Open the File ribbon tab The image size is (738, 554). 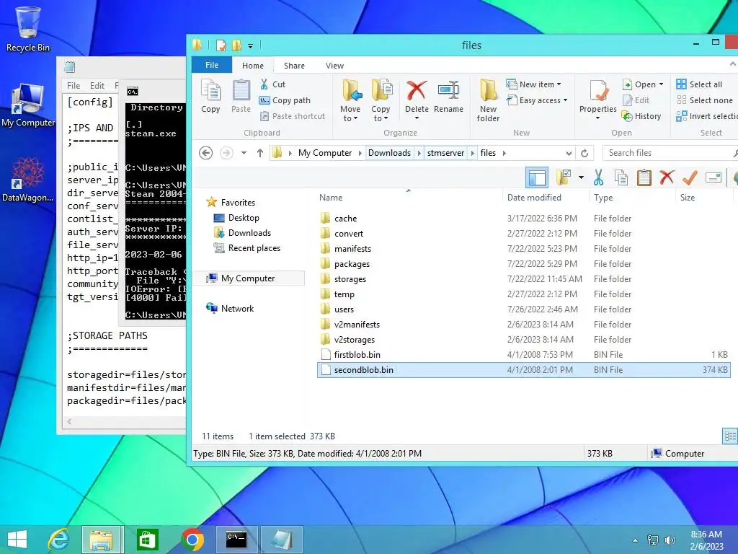212,65
